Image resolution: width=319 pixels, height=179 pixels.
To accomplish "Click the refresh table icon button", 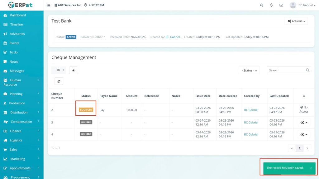I will (59, 81).
